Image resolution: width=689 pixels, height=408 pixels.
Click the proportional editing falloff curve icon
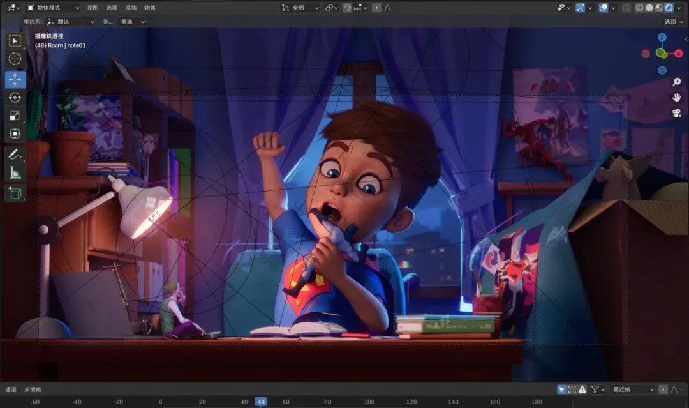tap(387, 8)
